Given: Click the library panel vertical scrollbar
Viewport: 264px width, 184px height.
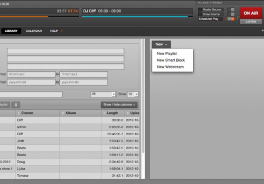Looking at the screenshot, I should pos(143,96).
